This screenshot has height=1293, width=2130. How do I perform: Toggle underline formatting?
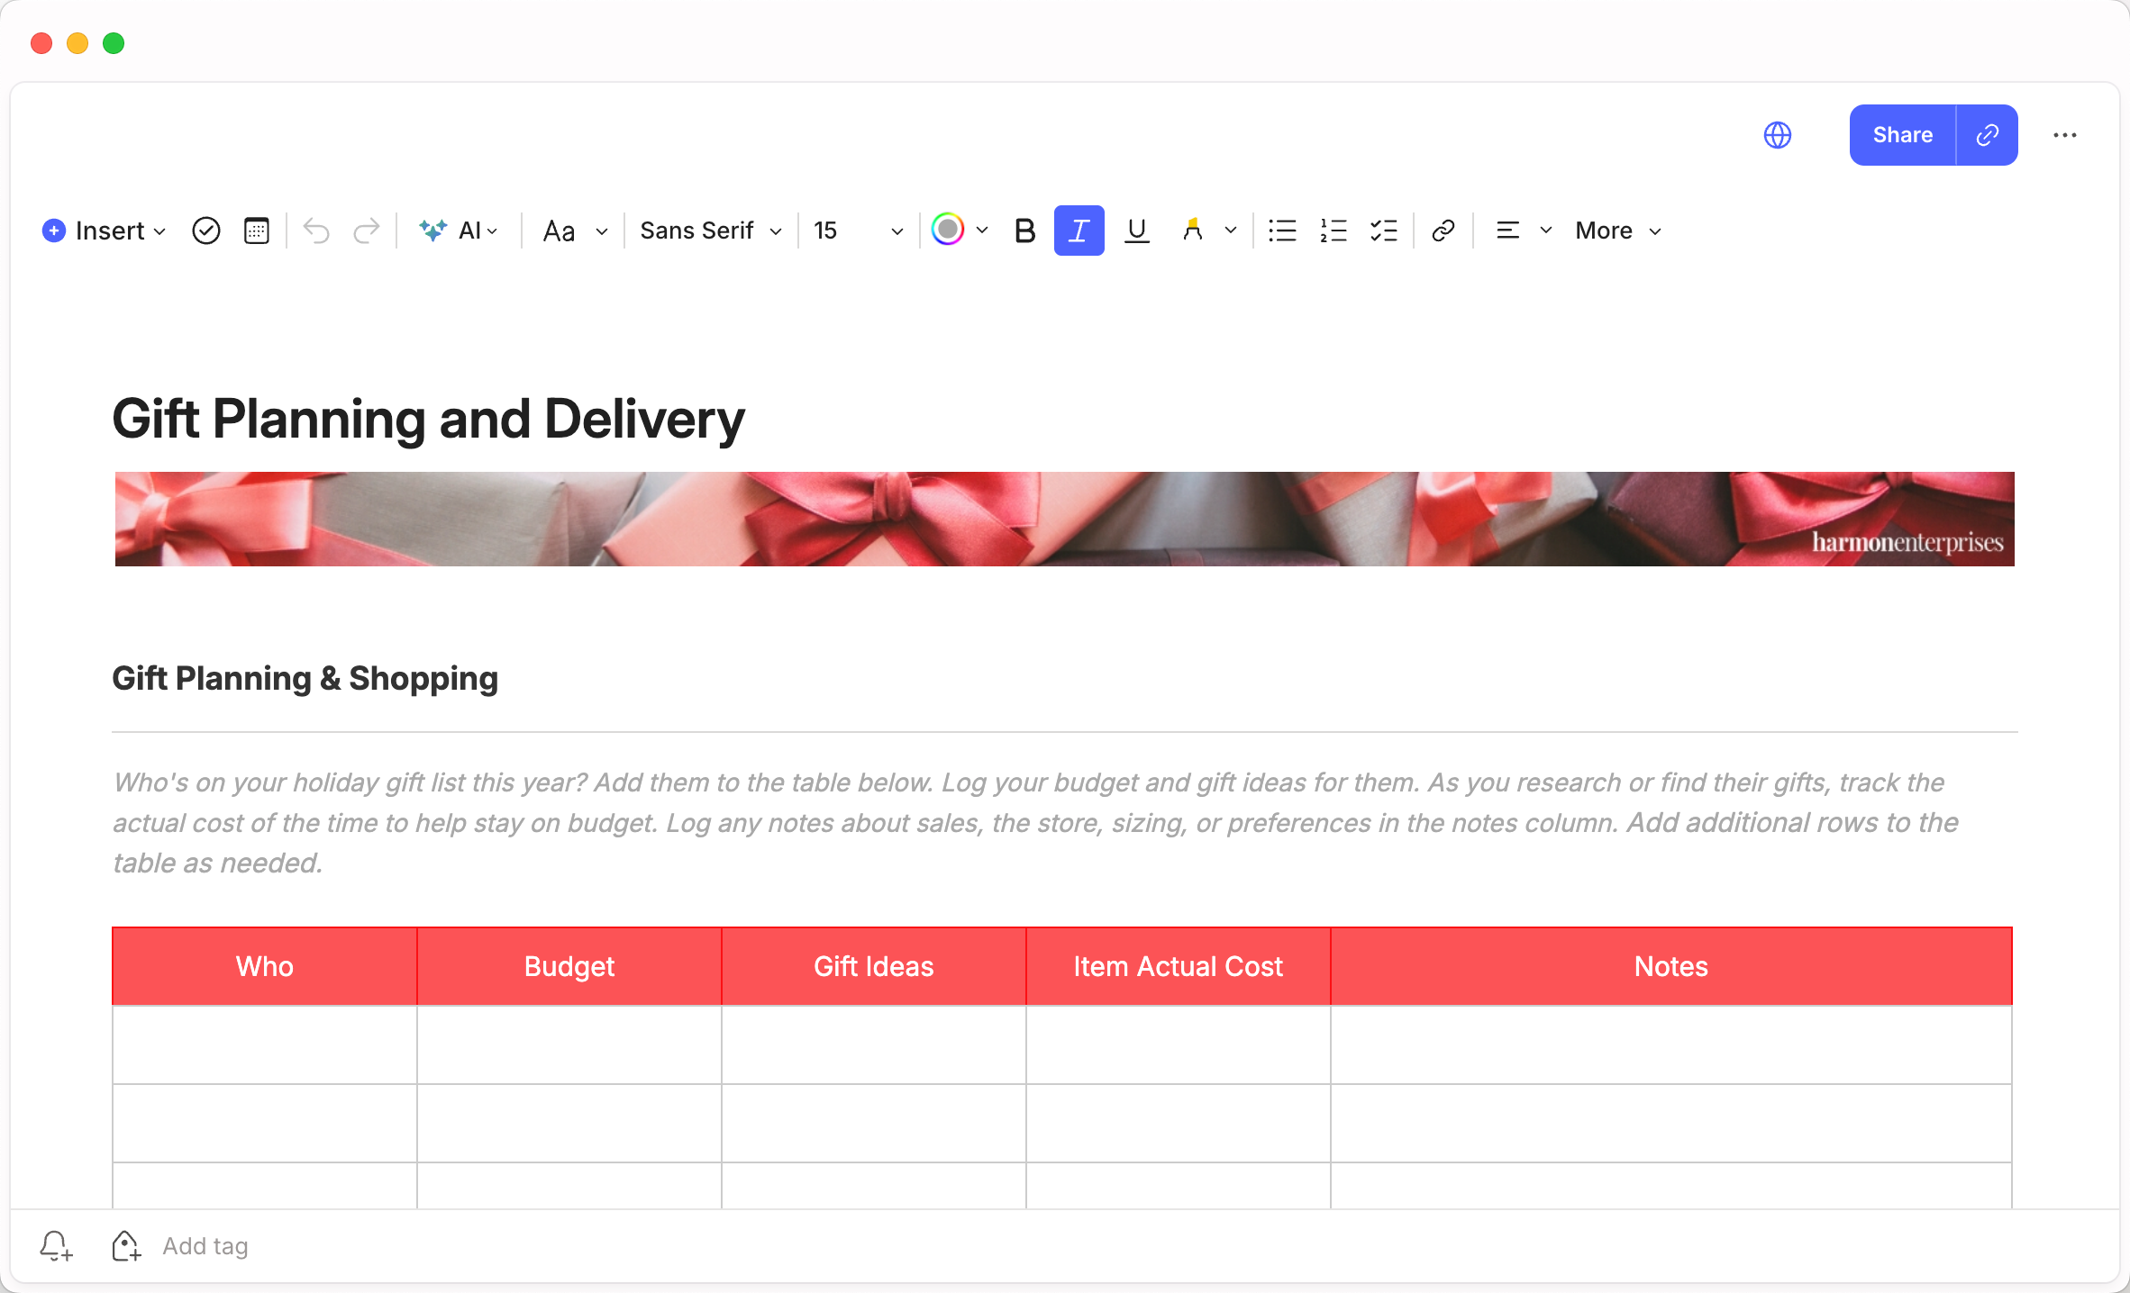pos(1137,231)
